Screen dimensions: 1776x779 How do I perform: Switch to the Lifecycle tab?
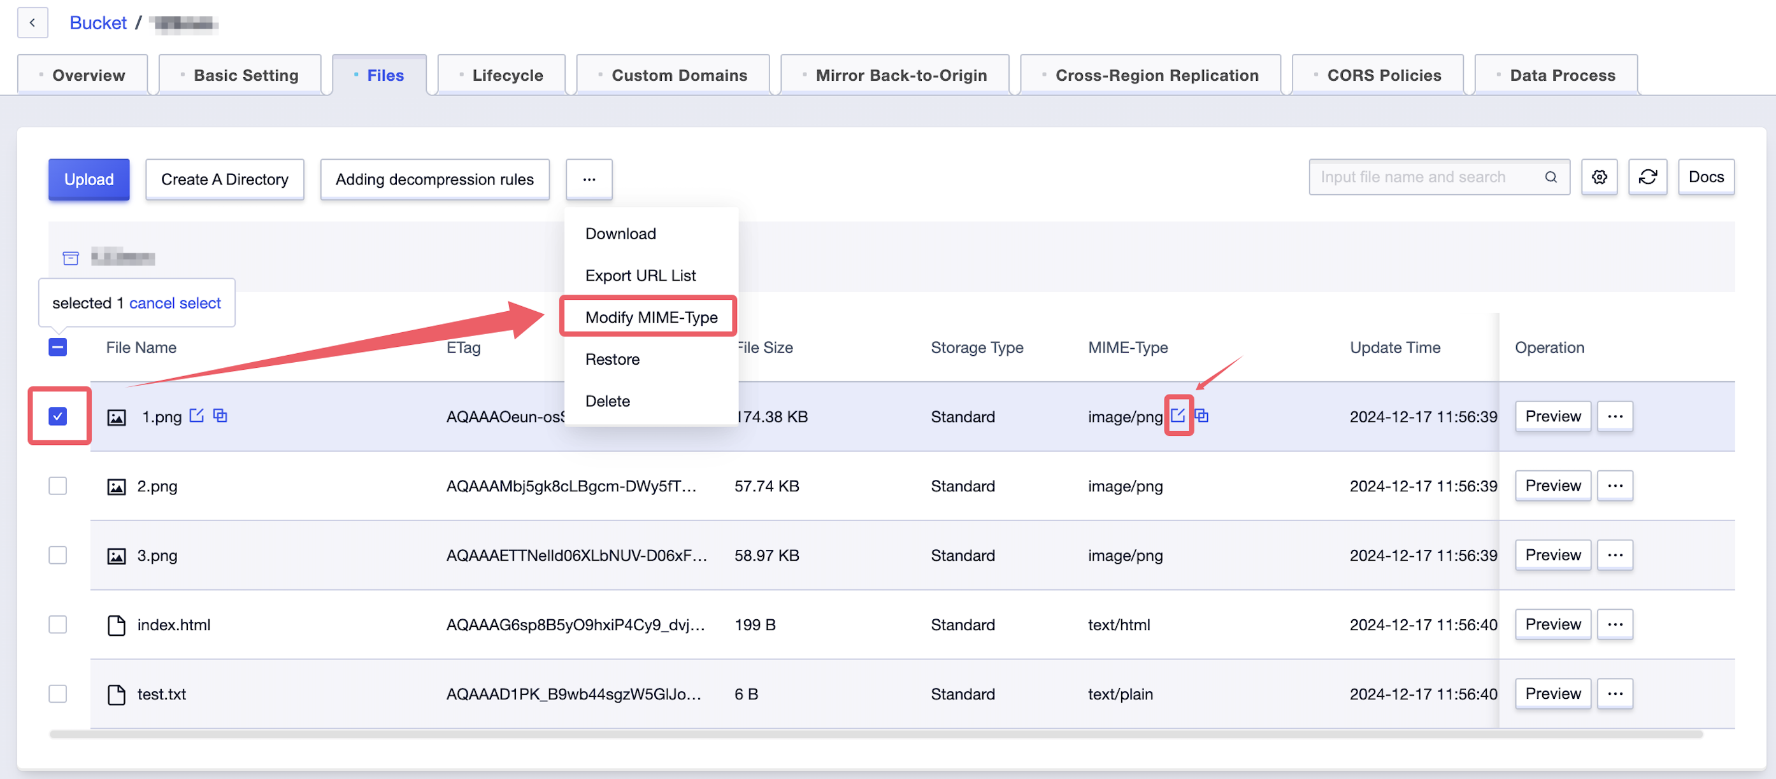(501, 75)
